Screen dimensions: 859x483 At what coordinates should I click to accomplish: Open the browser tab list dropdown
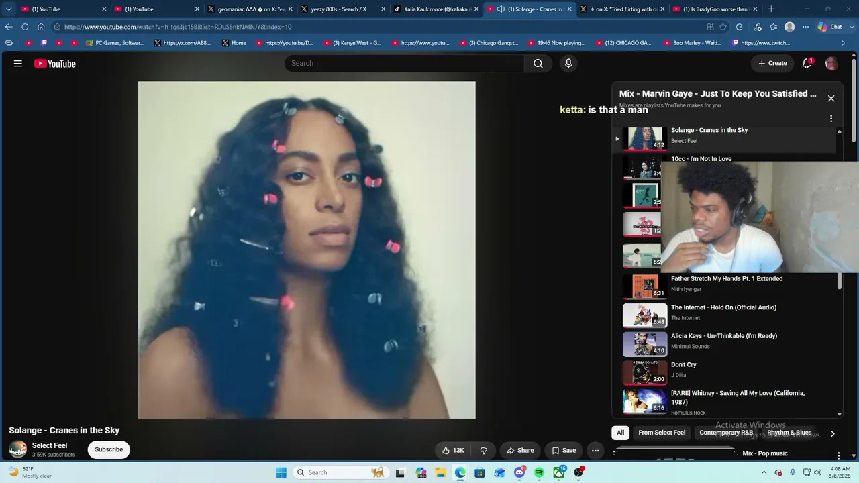tap(9, 9)
